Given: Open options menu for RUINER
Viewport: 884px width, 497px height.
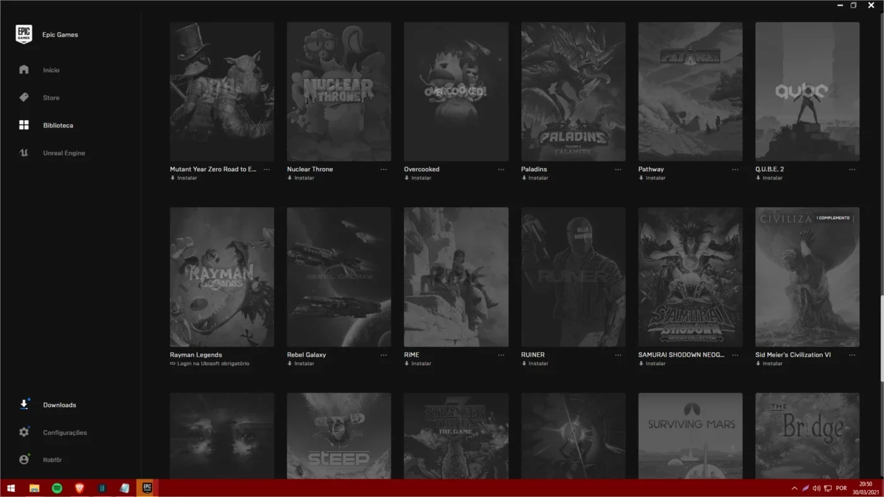Looking at the screenshot, I should [x=618, y=355].
